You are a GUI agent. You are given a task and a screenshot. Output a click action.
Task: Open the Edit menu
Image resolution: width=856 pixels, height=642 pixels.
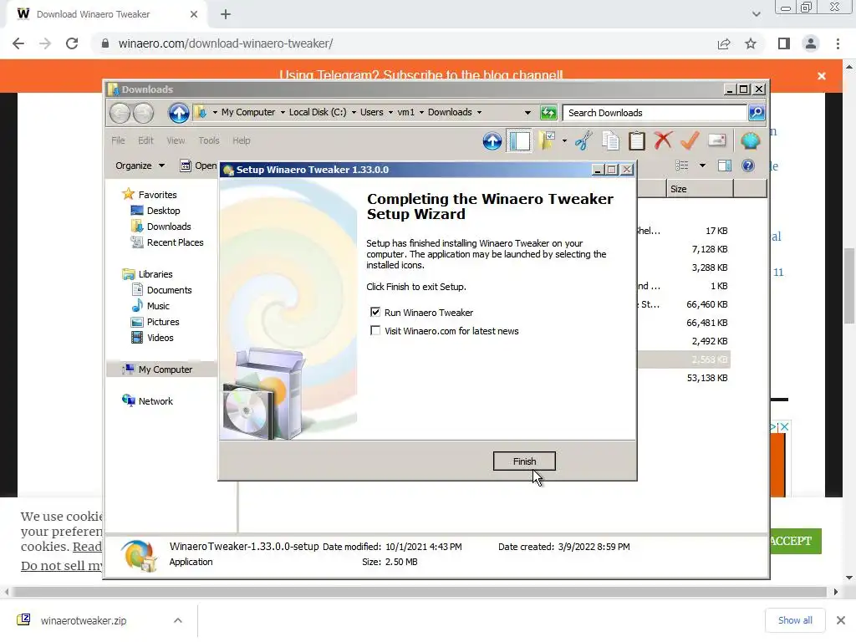tap(145, 140)
